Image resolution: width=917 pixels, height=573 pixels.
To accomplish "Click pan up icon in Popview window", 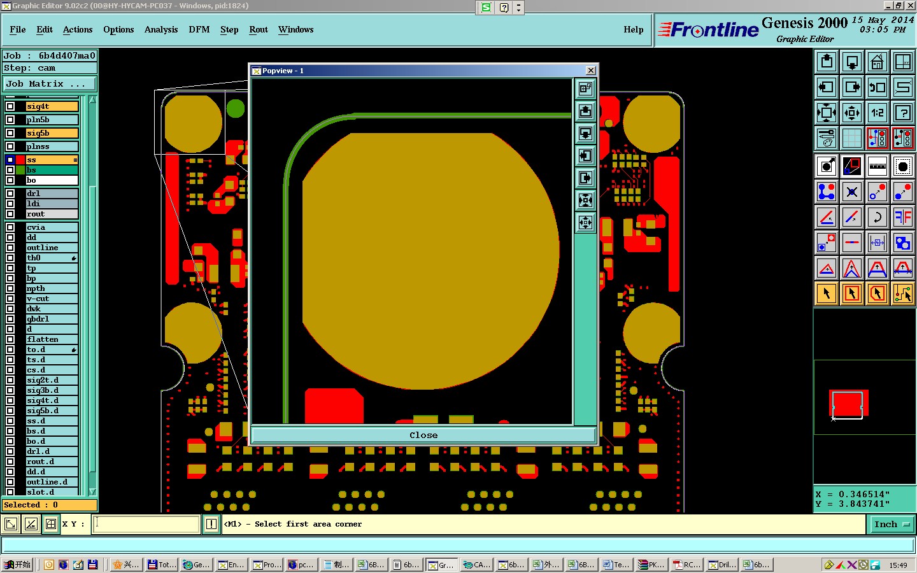I will click(x=585, y=111).
